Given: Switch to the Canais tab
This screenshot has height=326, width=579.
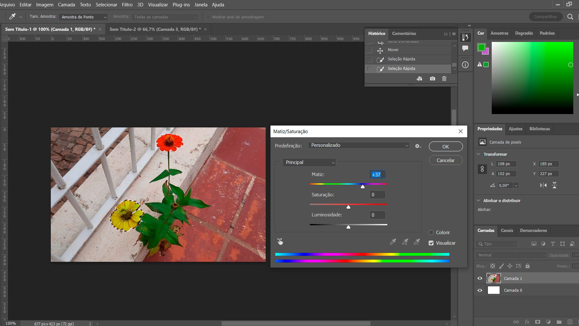Looking at the screenshot, I should [507, 231].
